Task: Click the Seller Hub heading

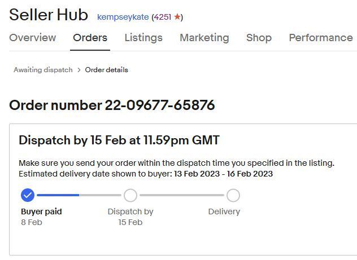Action: pyautogui.click(x=49, y=15)
